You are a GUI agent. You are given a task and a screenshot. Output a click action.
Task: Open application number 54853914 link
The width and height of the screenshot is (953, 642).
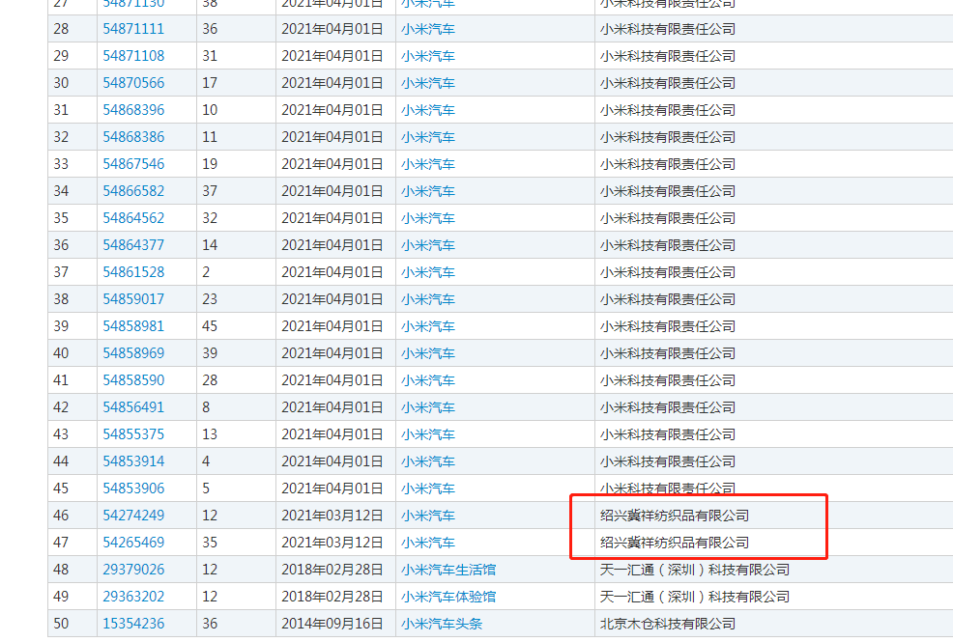(x=133, y=461)
